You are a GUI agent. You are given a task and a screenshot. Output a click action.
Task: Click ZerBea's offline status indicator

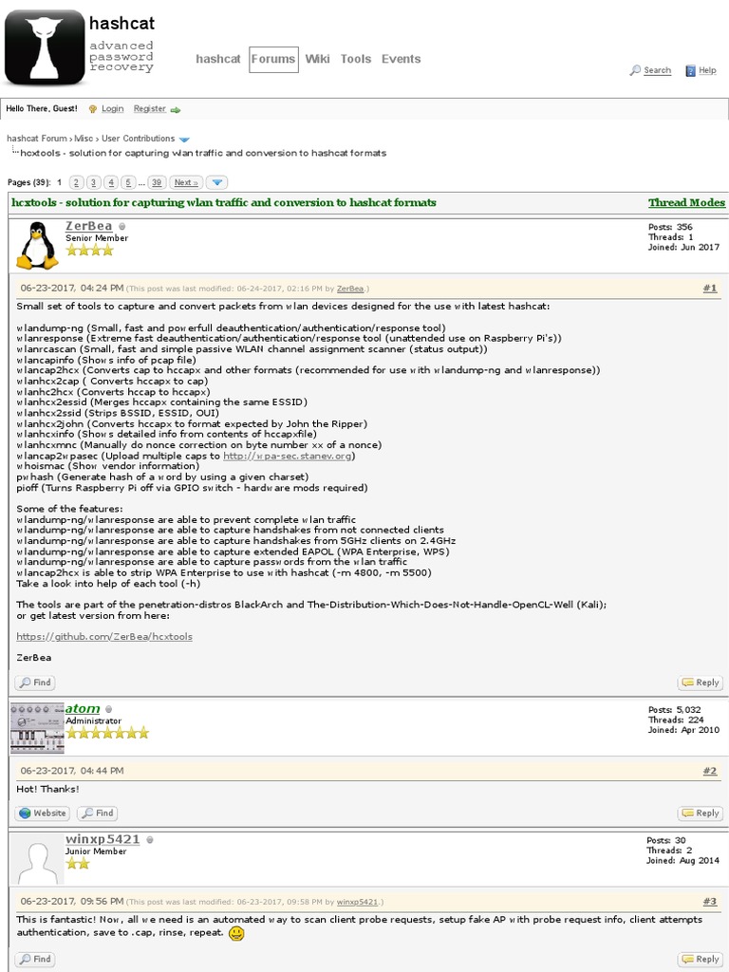click(122, 227)
